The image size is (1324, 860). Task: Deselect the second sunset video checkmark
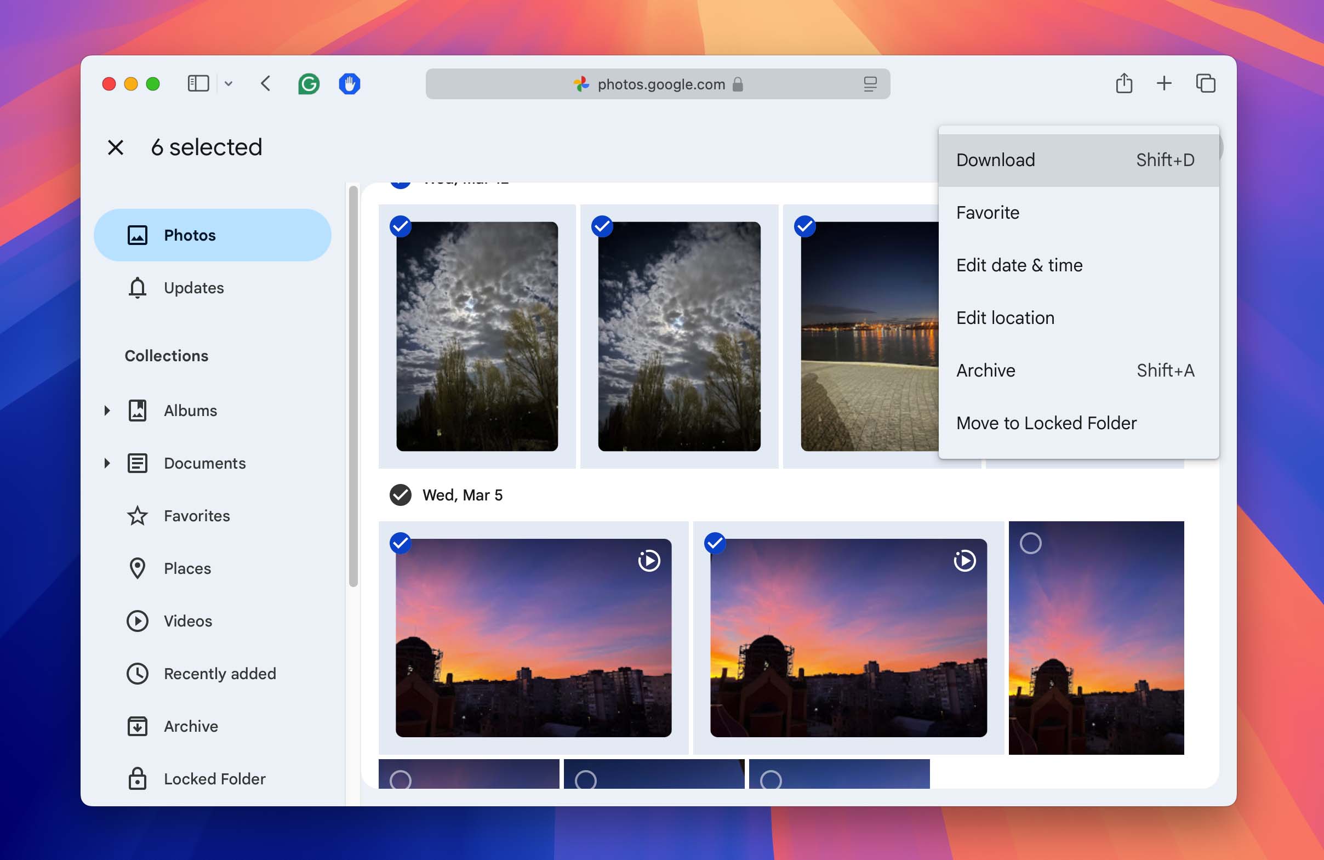click(x=715, y=543)
